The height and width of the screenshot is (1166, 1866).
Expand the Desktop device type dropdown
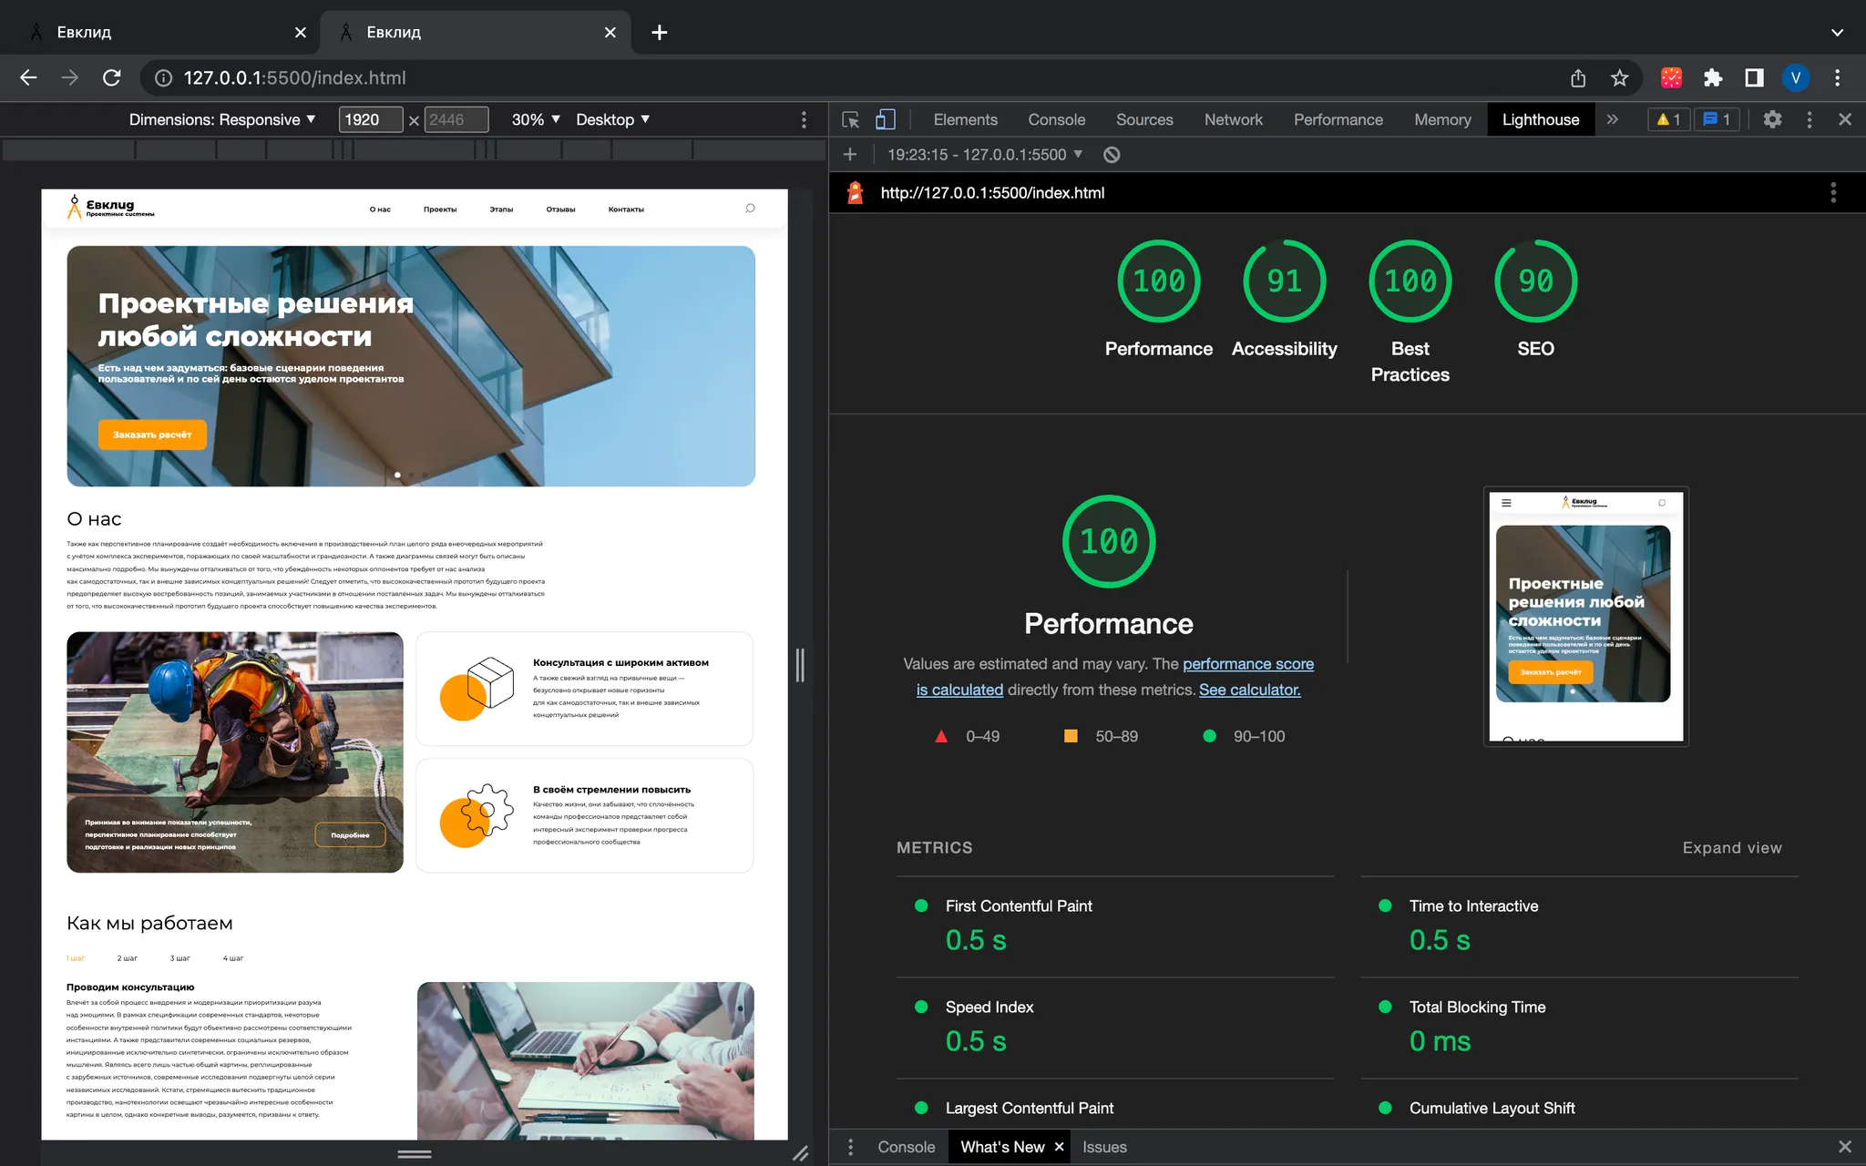(612, 119)
